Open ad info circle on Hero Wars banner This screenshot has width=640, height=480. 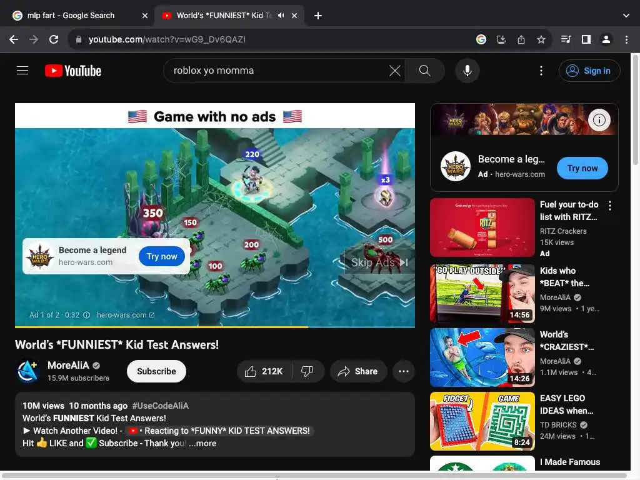pyautogui.click(x=599, y=120)
